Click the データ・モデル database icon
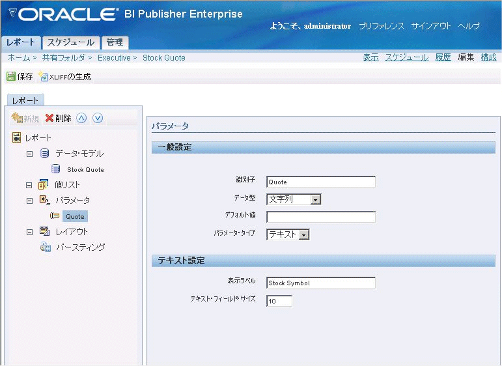 point(44,153)
